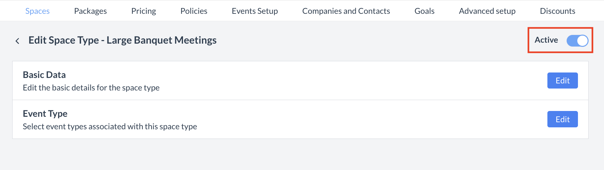
Task: Toggle the Active switch off
Action: (577, 41)
